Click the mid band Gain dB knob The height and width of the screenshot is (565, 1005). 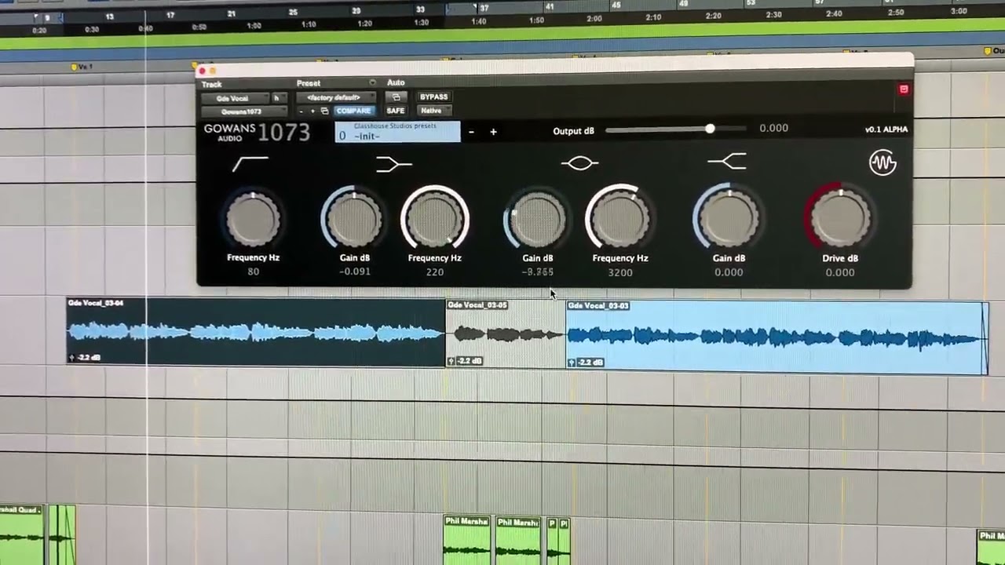point(538,220)
